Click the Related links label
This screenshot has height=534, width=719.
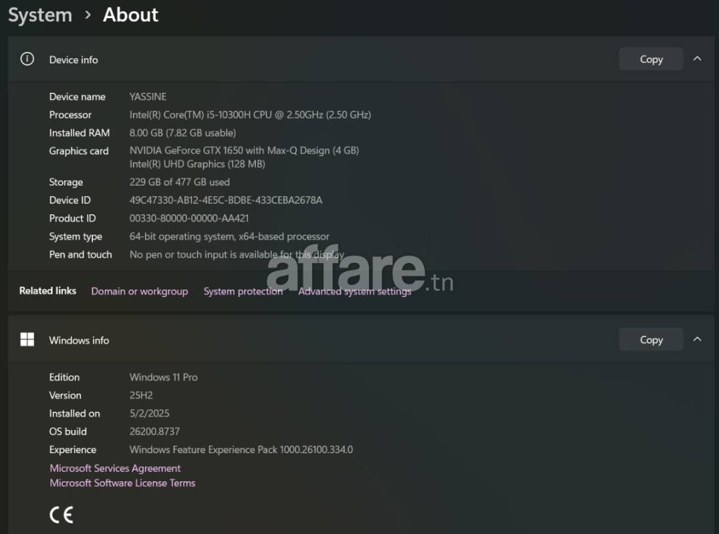(x=47, y=291)
